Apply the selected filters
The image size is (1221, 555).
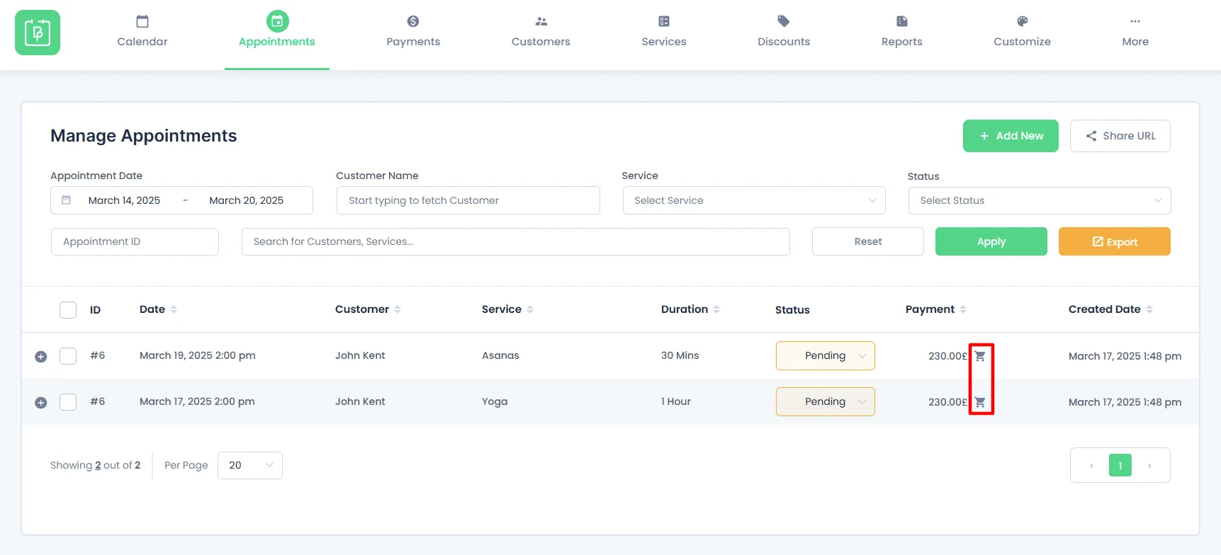pos(991,241)
